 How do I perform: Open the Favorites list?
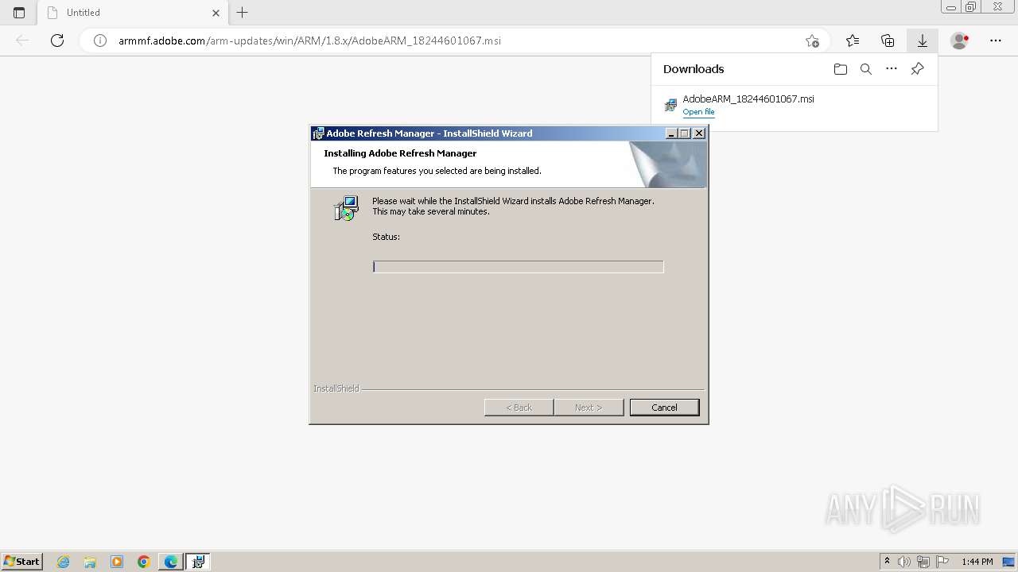point(853,41)
